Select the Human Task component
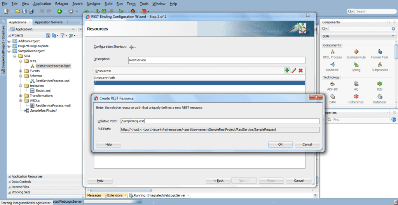The image size is (398, 205). pyautogui.click(x=380, y=54)
